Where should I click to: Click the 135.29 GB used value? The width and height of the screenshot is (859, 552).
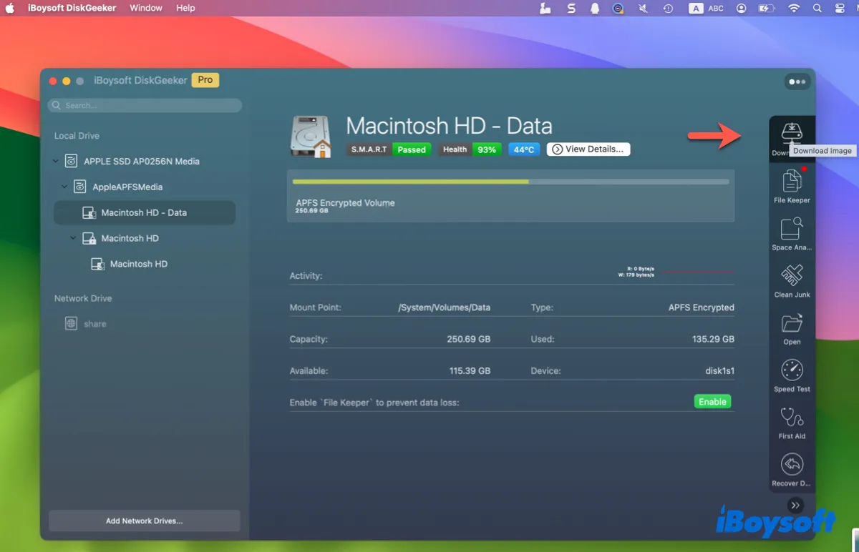click(713, 339)
